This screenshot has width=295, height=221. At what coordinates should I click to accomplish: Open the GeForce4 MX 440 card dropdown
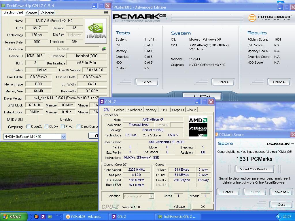pos(64,136)
